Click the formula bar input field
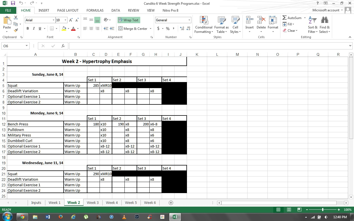This screenshot has height=221, width=354. [x=207, y=46]
